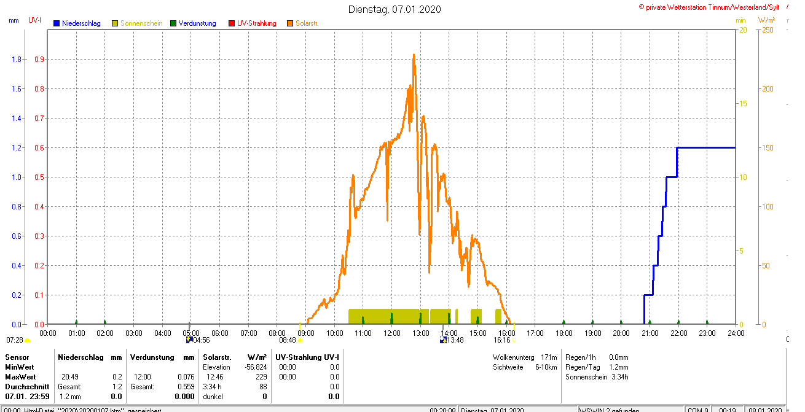Click the WSWIN 2 gefunden status entry

610,410
